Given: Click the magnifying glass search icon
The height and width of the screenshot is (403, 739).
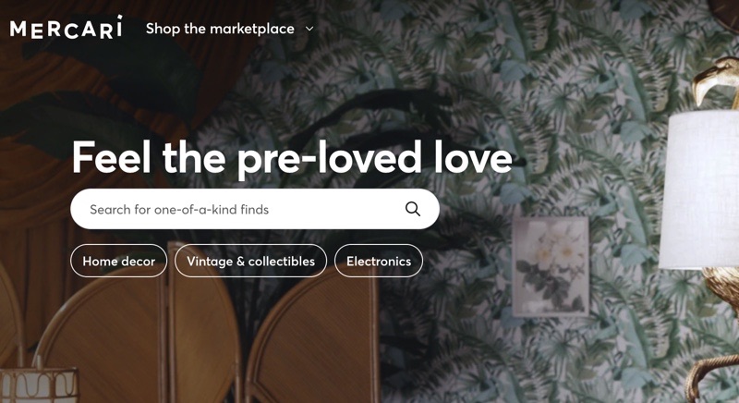Looking at the screenshot, I should (x=413, y=209).
